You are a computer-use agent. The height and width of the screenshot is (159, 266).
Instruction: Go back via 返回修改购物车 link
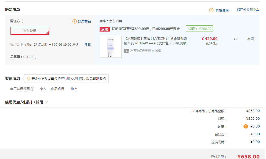click(248, 10)
